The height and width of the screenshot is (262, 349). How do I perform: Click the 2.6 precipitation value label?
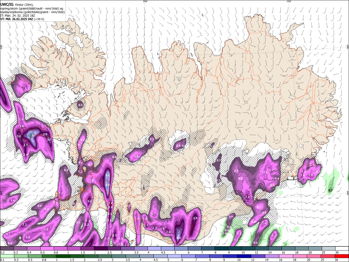tap(110, 207)
